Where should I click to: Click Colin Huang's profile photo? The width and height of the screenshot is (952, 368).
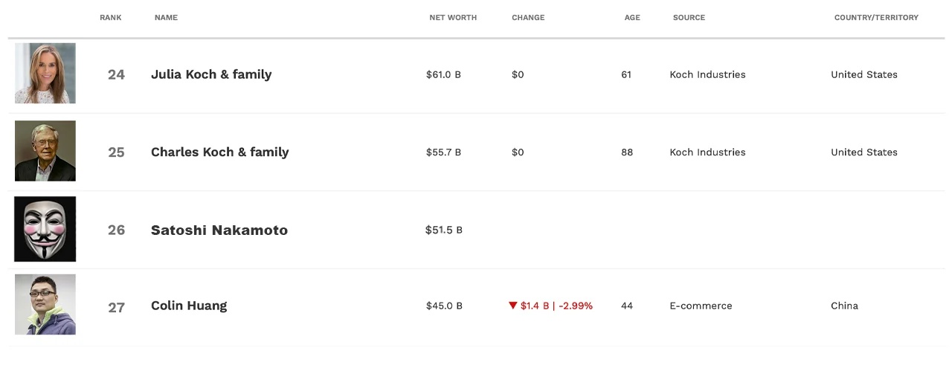[45, 305]
